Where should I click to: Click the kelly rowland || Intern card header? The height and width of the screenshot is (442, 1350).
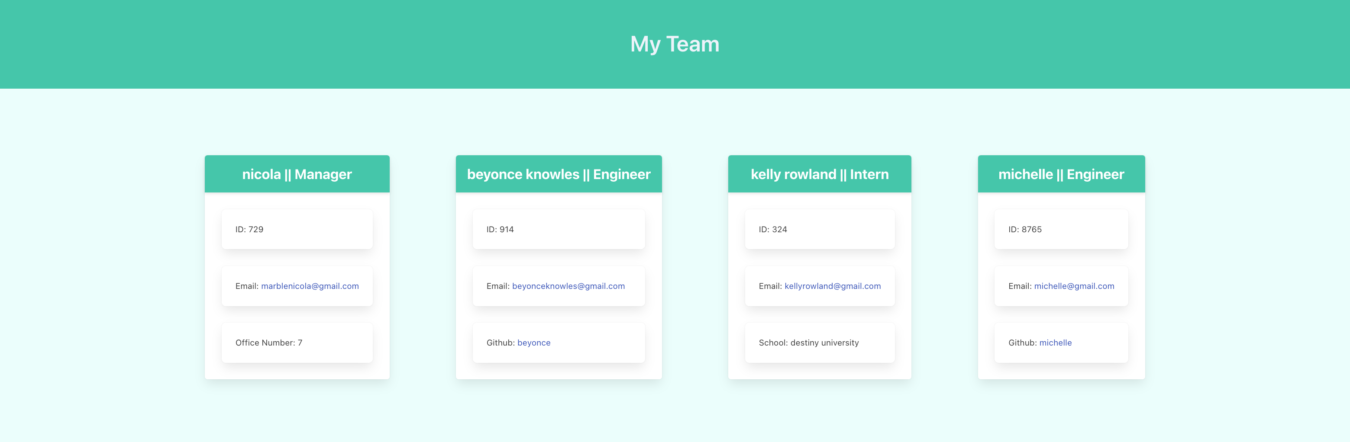point(819,173)
